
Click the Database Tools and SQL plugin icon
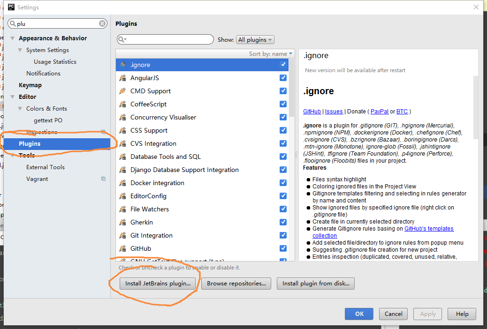(x=122, y=157)
